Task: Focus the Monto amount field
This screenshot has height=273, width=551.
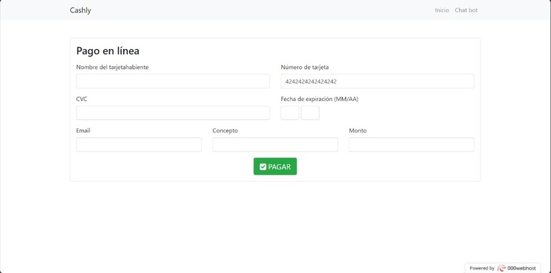Action: tap(412, 145)
